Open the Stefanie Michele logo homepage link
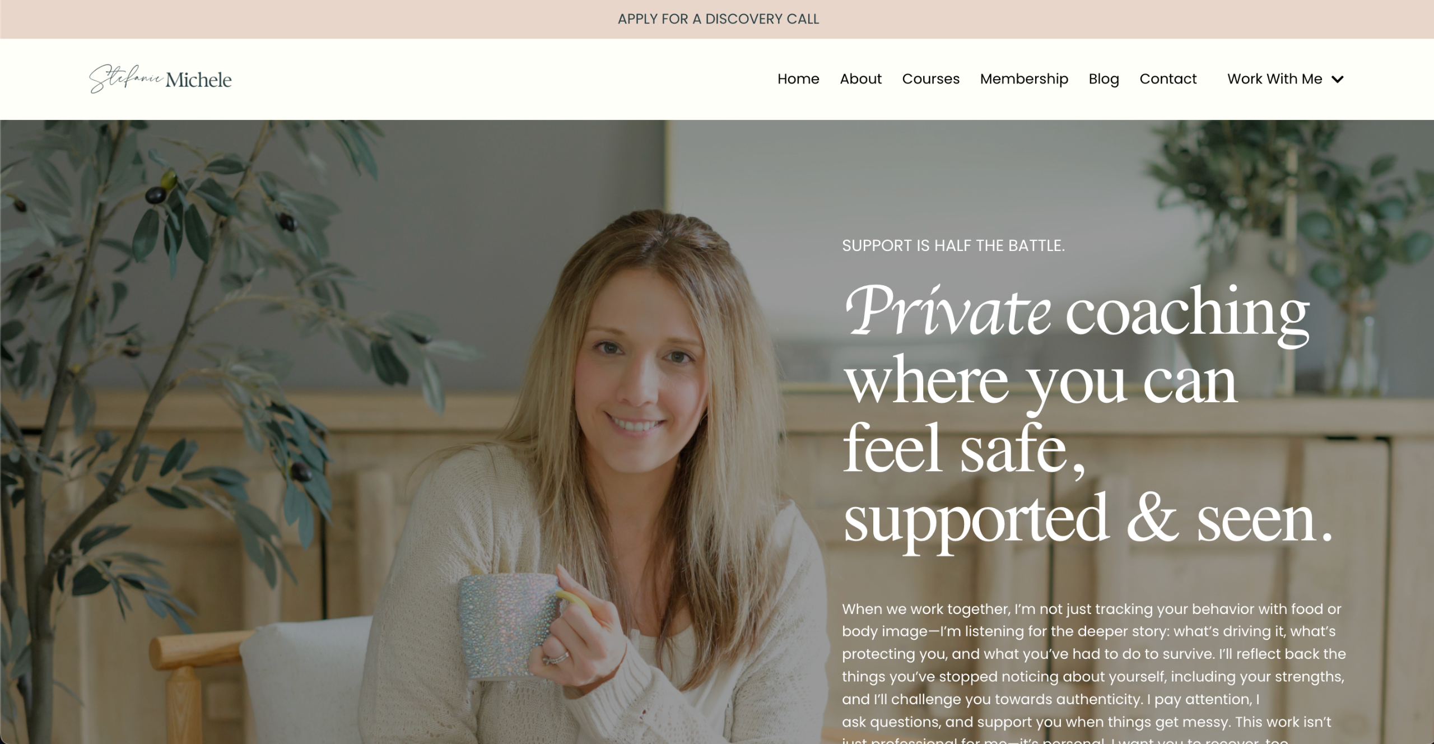Viewport: 1434px width, 744px height. (160, 79)
